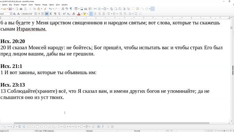Insert page break icon
234x132 pixels.
(95, 9)
